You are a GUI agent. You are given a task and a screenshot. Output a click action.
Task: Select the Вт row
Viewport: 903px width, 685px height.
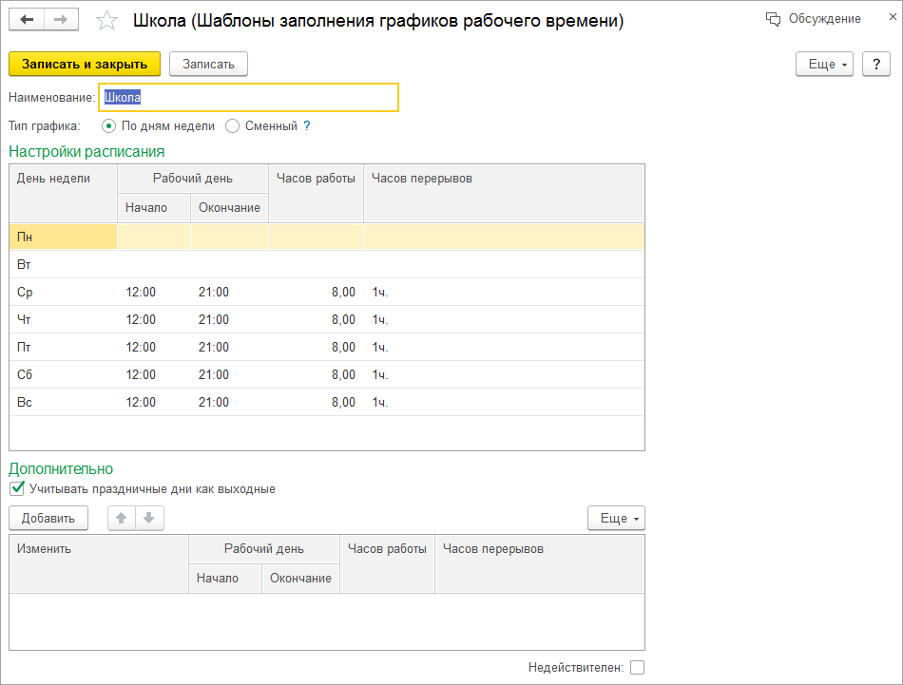327,264
